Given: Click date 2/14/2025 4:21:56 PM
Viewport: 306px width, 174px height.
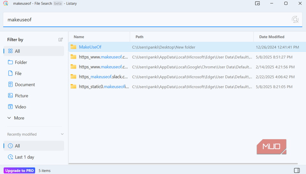Looking at the screenshot, I should click(x=275, y=67).
